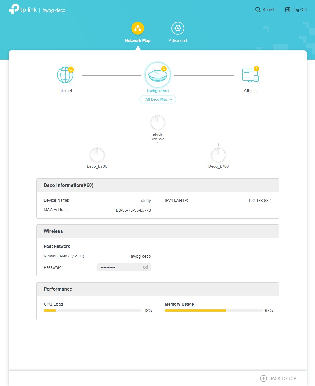
Task: Click the checkmark badge on Internet
Action: point(71,70)
